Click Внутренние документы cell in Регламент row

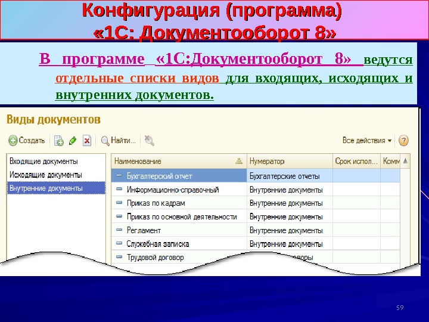(x=290, y=230)
